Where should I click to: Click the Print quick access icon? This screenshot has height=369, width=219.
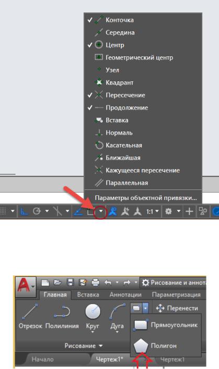pos(95,282)
